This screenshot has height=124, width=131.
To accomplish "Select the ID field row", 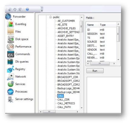I will [x=101, y=30].
